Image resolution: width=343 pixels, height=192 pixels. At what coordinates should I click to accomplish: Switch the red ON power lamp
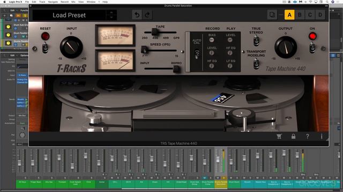click(x=312, y=36)
